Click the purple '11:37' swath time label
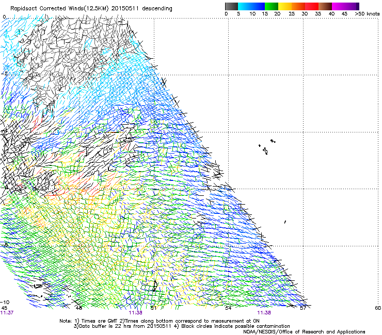This screenshot has width=382, height=335. pyautogui.click(x=7, y=313)
